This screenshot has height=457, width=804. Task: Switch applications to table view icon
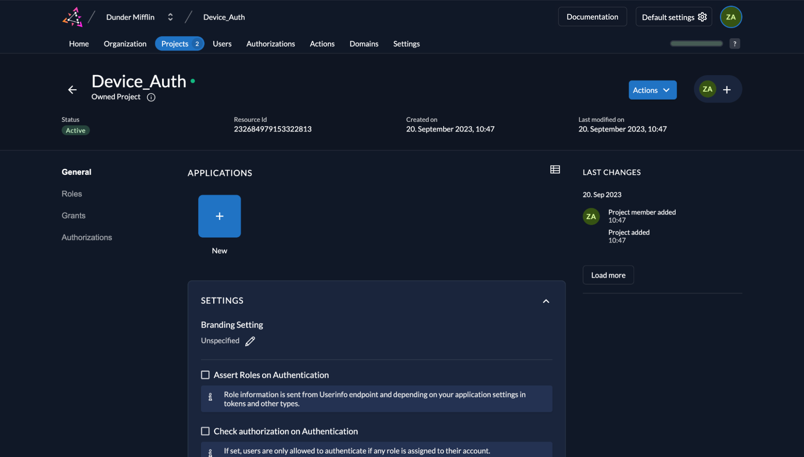coord(555,170)
